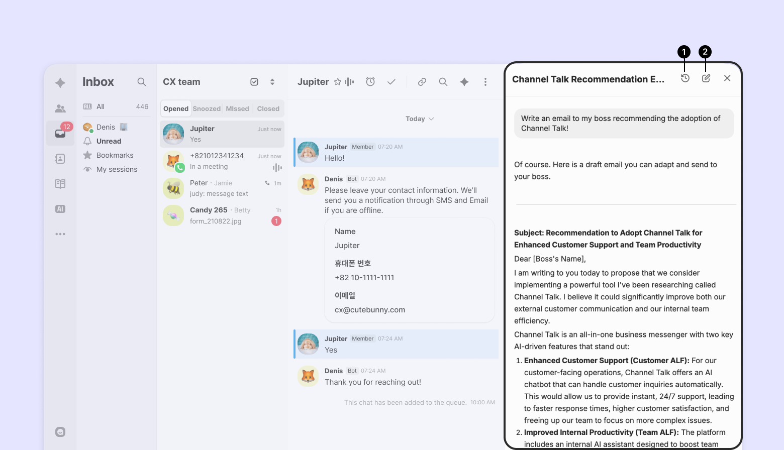The image size is (784, 450).
Task: Switch to the Closed tab
Action: coord(268,109)
